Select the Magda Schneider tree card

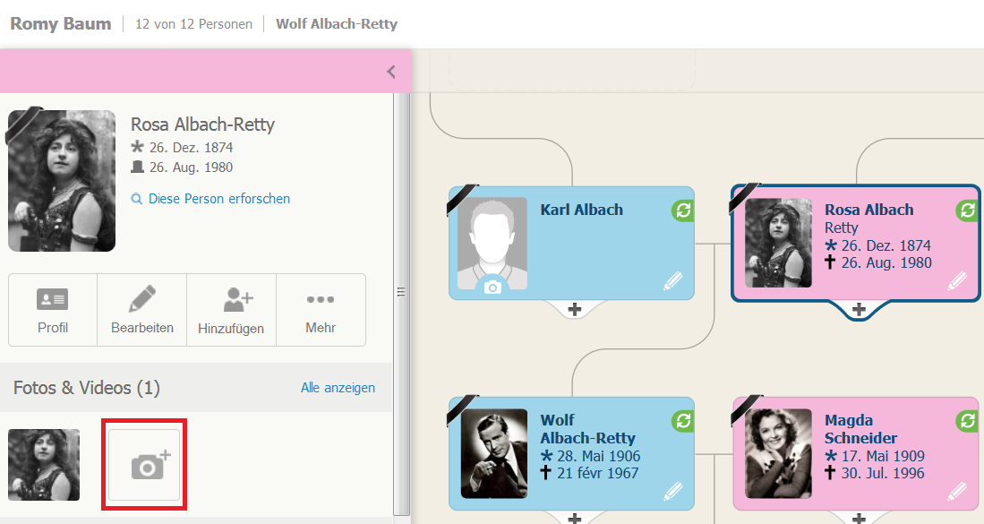pos(856,454)
